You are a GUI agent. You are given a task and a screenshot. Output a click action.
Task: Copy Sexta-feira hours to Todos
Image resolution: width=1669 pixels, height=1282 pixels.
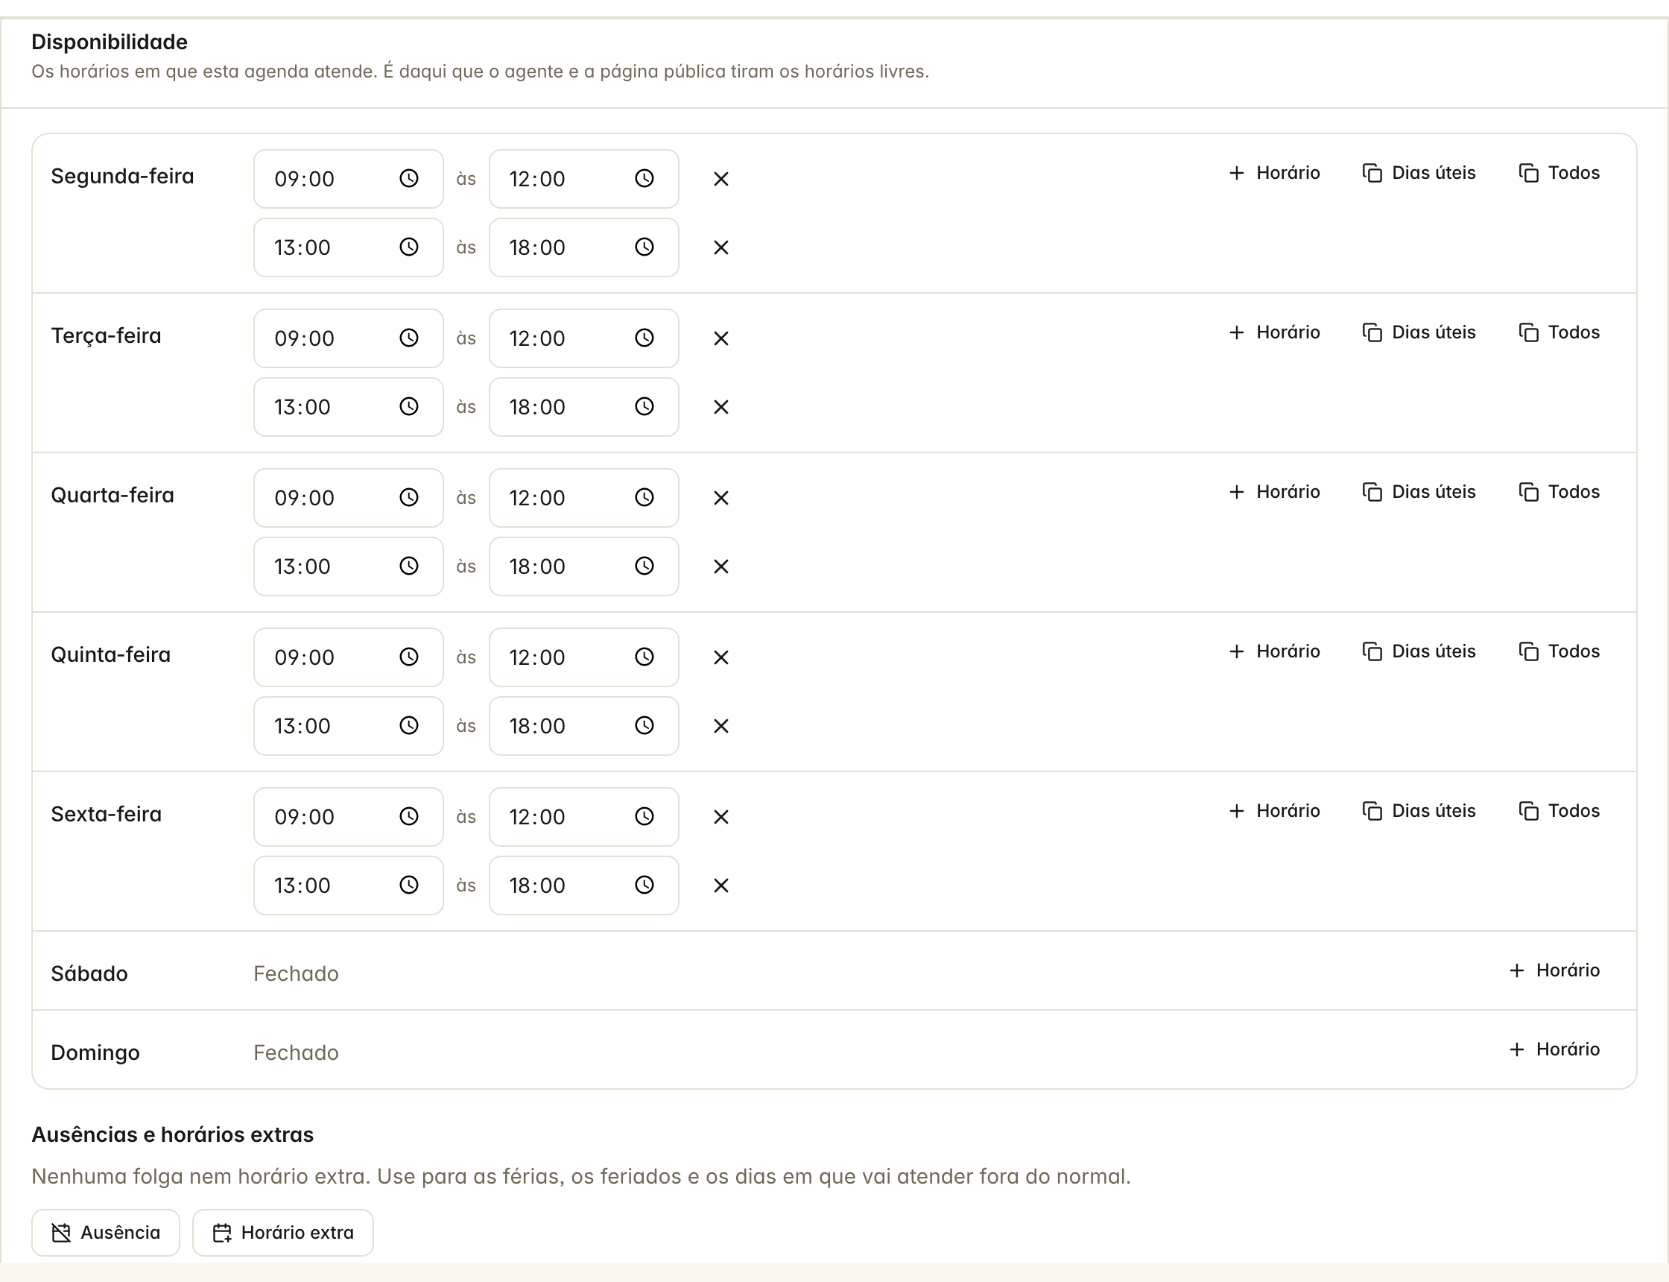click(1559, 811)
